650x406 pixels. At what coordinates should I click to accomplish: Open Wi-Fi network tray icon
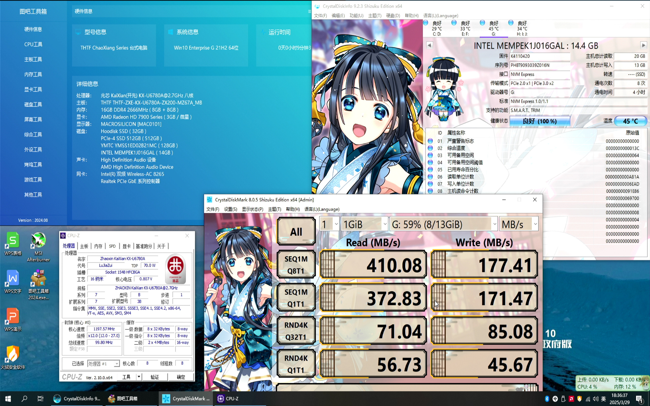[588, 399]
